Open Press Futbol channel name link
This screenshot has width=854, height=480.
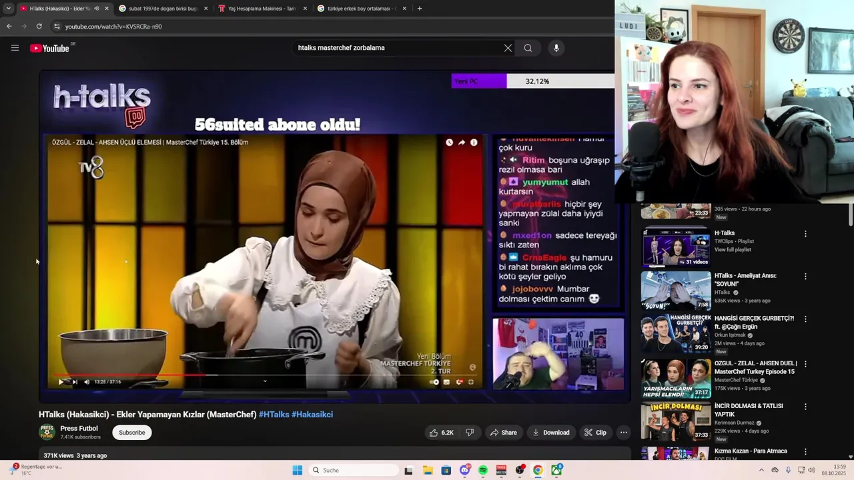click(79, 429)
